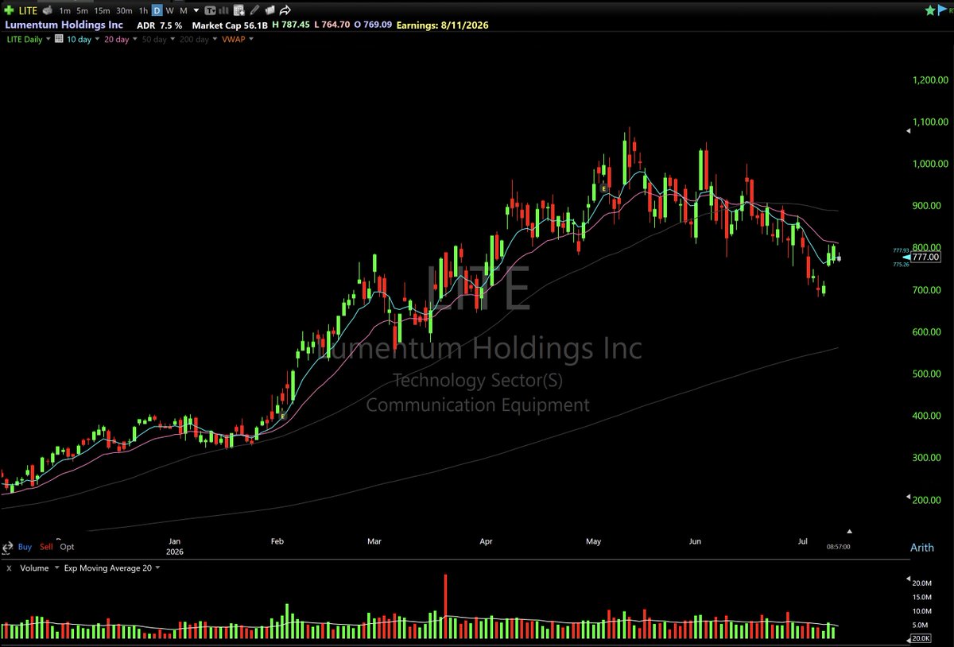Click the 1,200.00 price axis label
This screenshot has width=954, height=647.
tap(929, 80)
